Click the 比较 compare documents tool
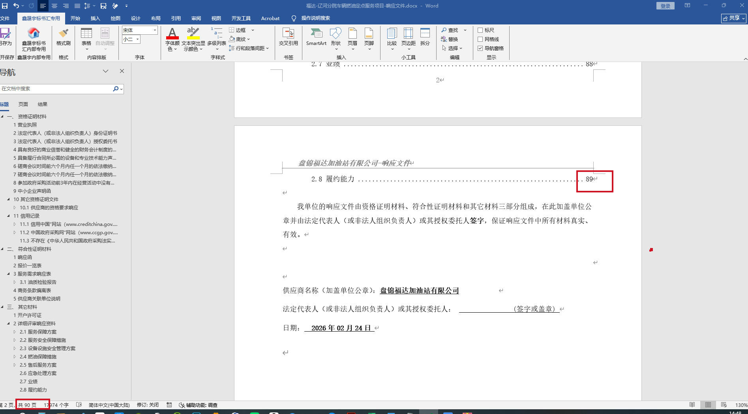 point(392,39)
